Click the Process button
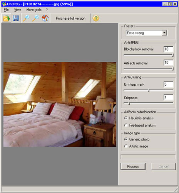Viewport: 179px width, 193px height. click(133, 166)
